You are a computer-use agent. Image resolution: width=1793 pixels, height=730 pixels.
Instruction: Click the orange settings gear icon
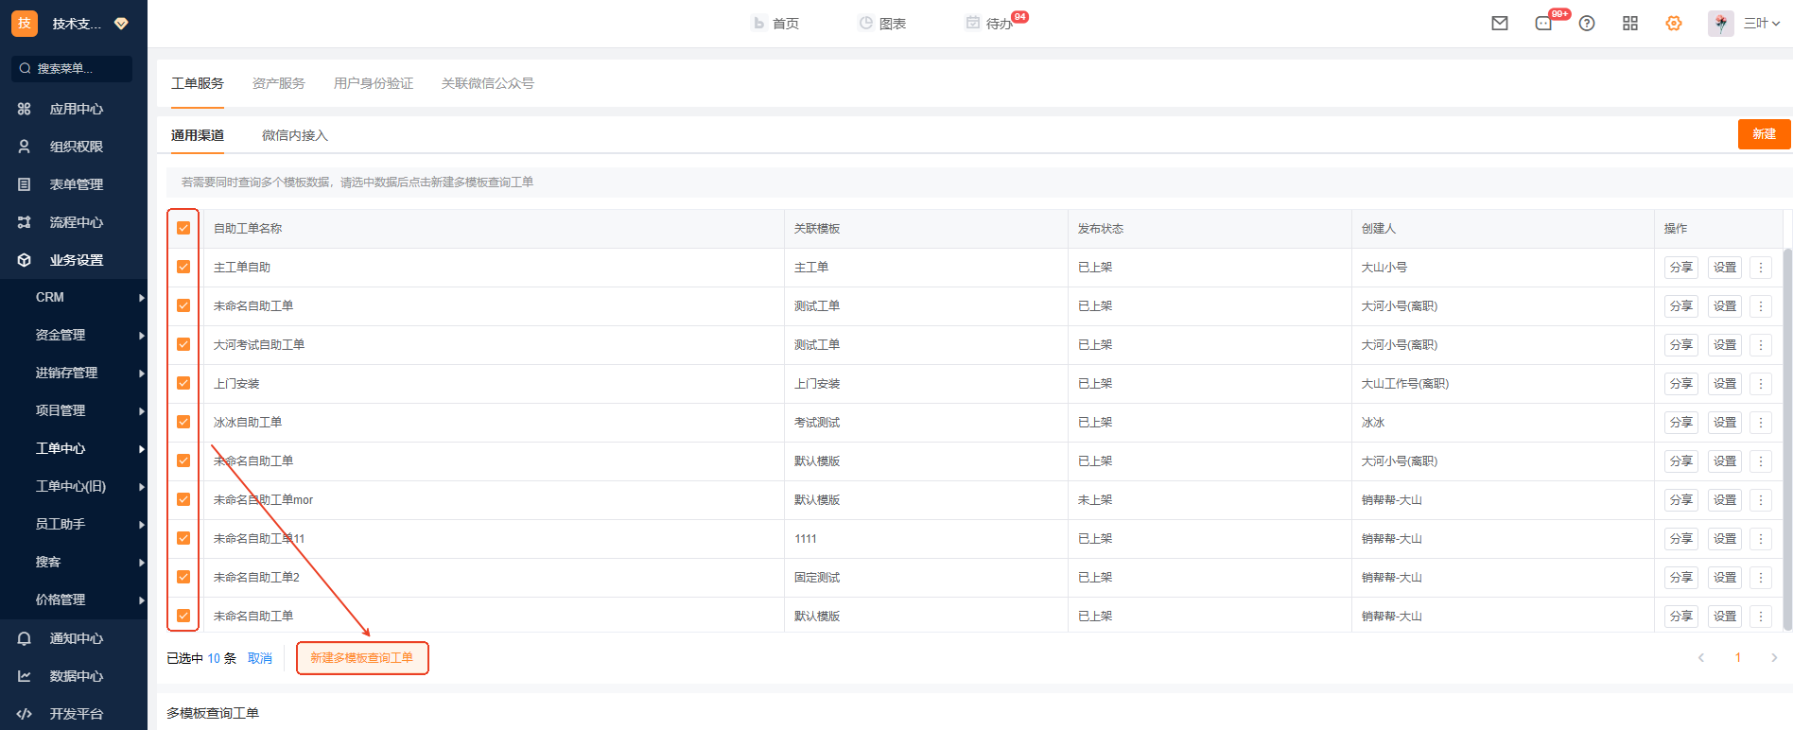click(x=1674, y=24)
